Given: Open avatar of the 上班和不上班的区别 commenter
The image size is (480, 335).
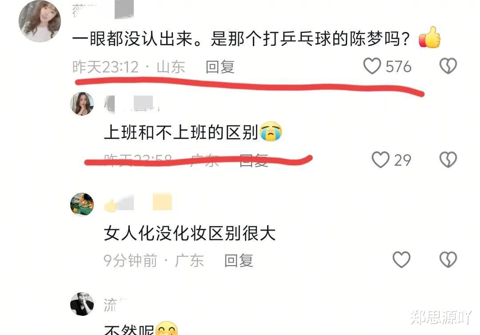Looking at the screenshot, I should tap(82, 104).
